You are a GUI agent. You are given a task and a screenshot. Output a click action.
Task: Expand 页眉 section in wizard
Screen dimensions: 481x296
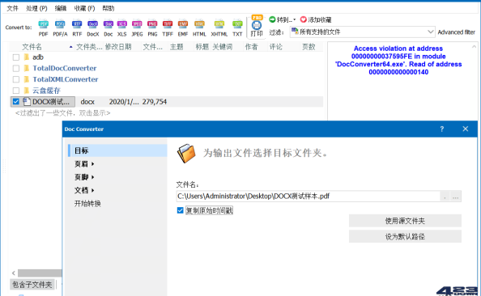[84, 164]
